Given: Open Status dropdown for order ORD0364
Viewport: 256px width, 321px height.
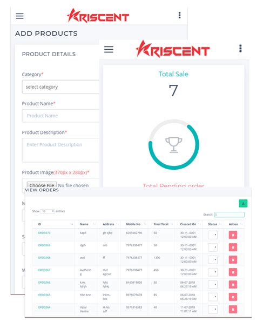Looking at the screenshot, I should [x=213, y=309].
